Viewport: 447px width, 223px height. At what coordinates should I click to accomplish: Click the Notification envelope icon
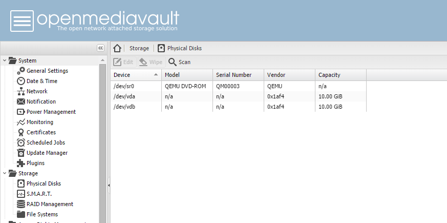click(x=21, y=102)
